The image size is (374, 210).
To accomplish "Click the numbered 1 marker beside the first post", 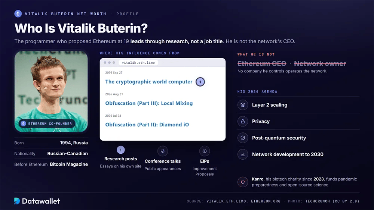I will pyautogui.click(x=200, y=82).
